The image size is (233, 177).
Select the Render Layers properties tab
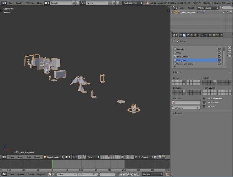click(184, 35)
